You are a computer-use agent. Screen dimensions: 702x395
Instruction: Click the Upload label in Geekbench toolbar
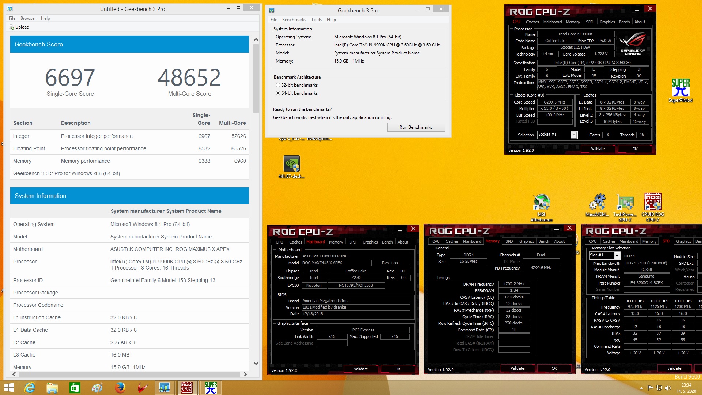tap(22, 27)
